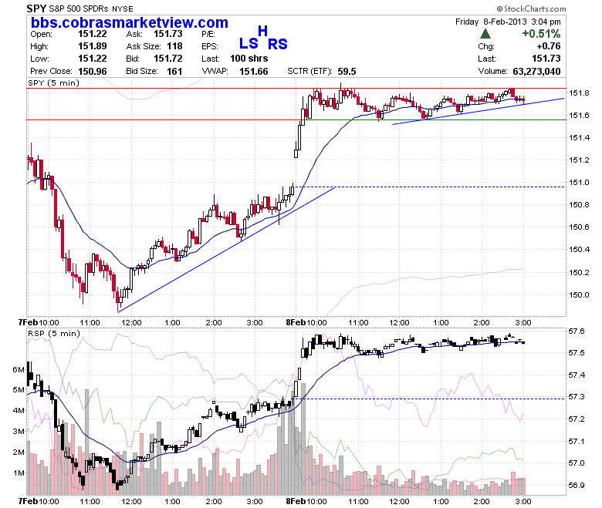The width and height of the screenshot is (602, 508).
Task: Select the Prev Close value 150.96
Action: tap(92, 72)
